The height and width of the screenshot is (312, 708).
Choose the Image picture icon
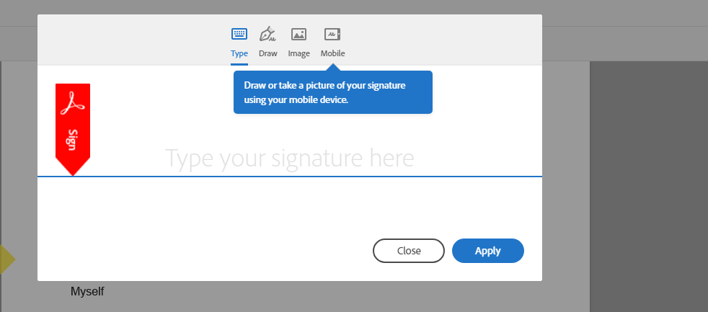tap(298, 35)
